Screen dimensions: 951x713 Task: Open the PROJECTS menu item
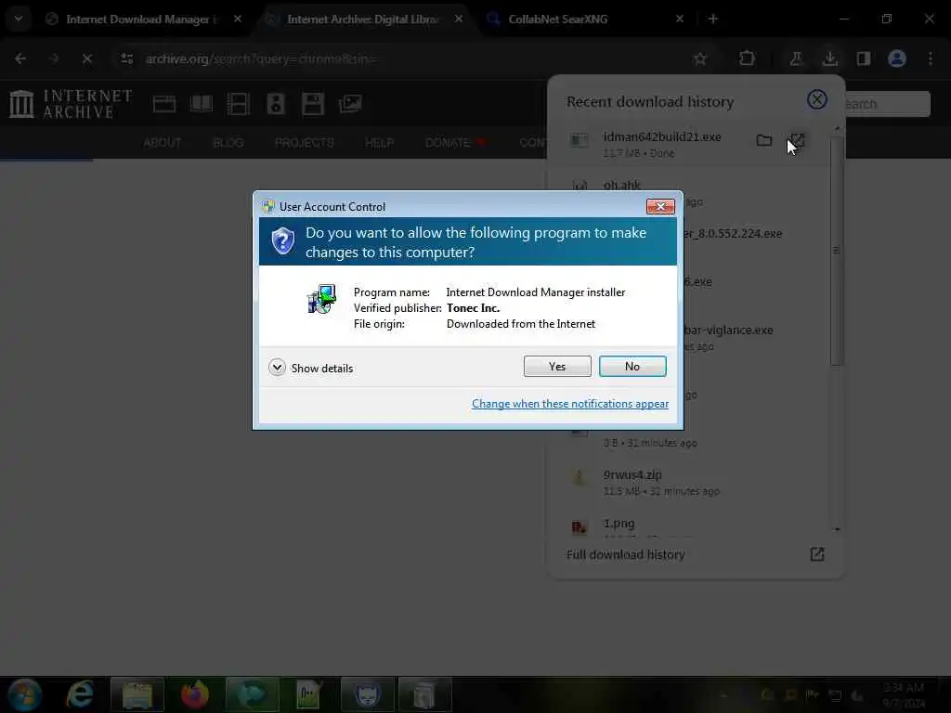[x=304, y=142]
